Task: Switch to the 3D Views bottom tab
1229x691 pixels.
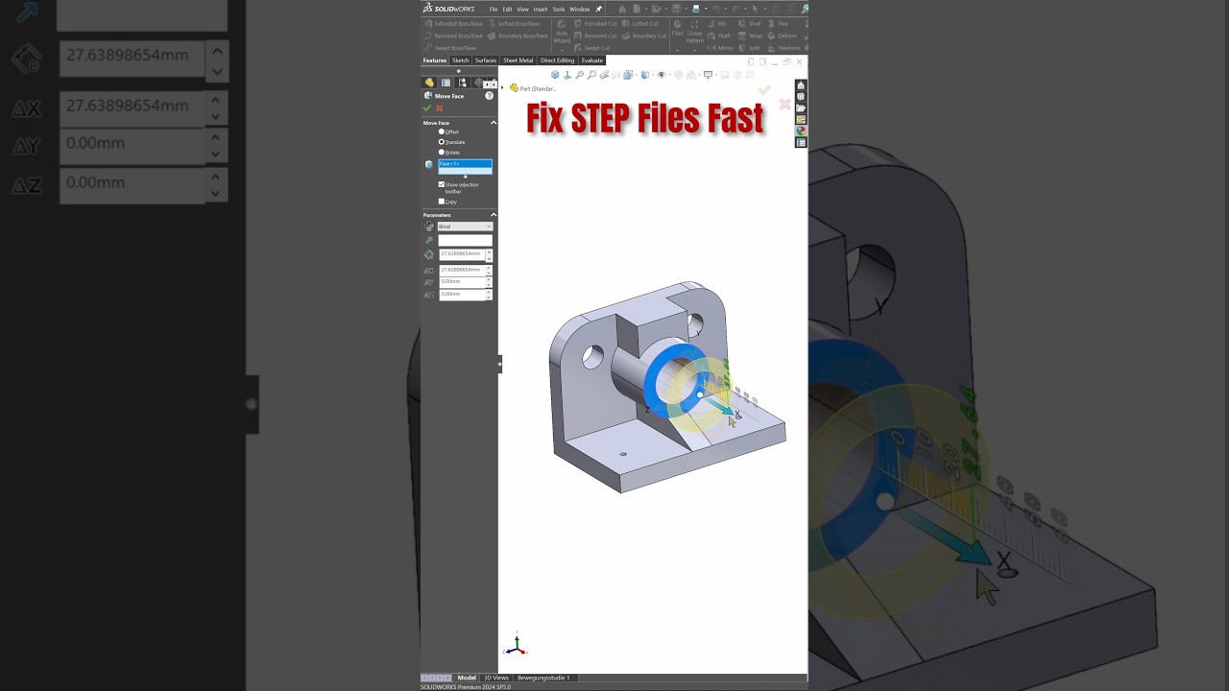Action: 495,678
